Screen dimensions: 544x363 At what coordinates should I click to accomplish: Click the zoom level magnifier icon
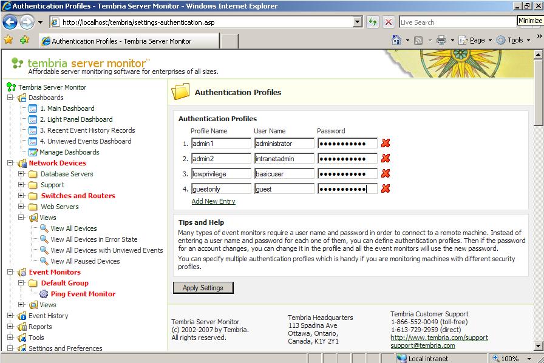tap(496, 359)
